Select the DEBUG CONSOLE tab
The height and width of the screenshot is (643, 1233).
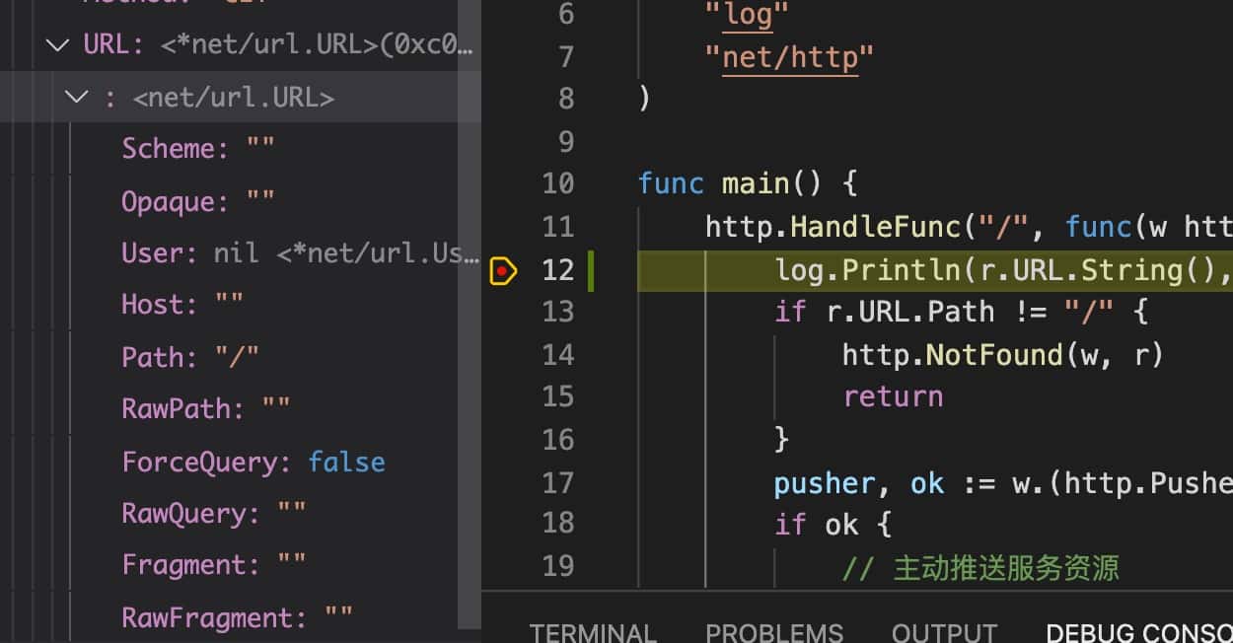tap(1139, 632)
